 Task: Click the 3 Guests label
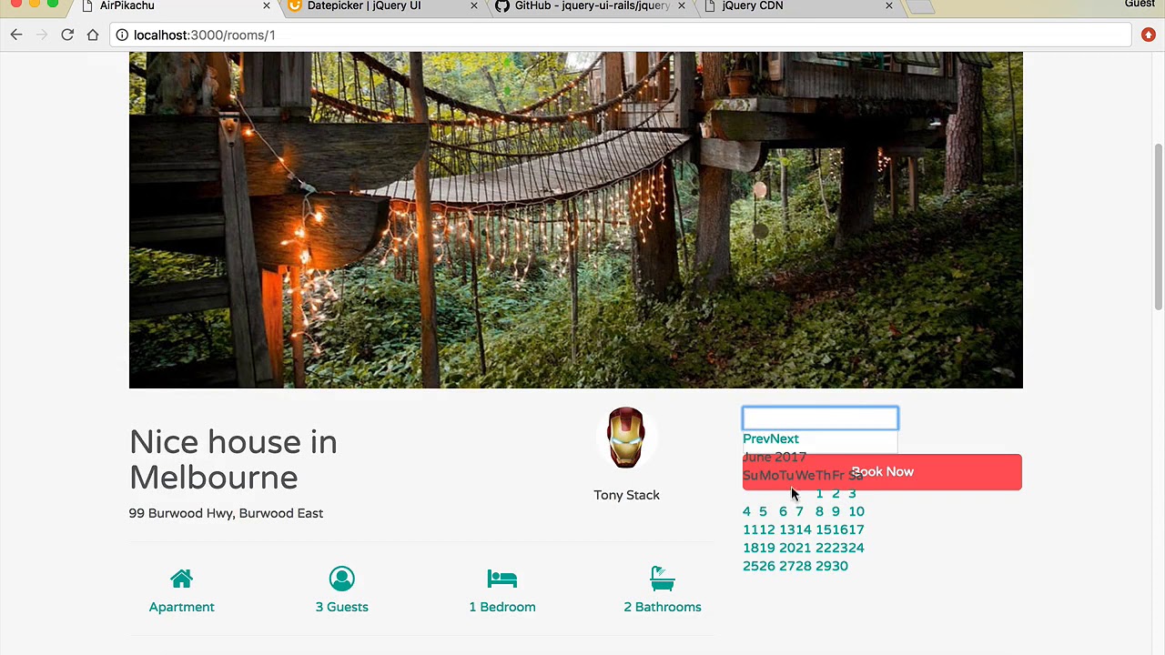(x=342, y=607)
